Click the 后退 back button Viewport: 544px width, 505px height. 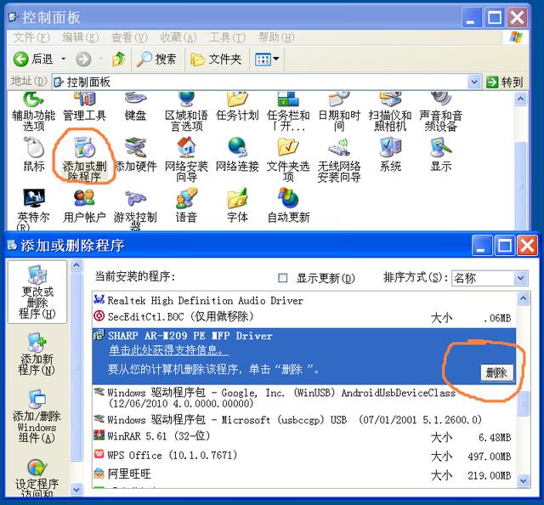point(33,59)
